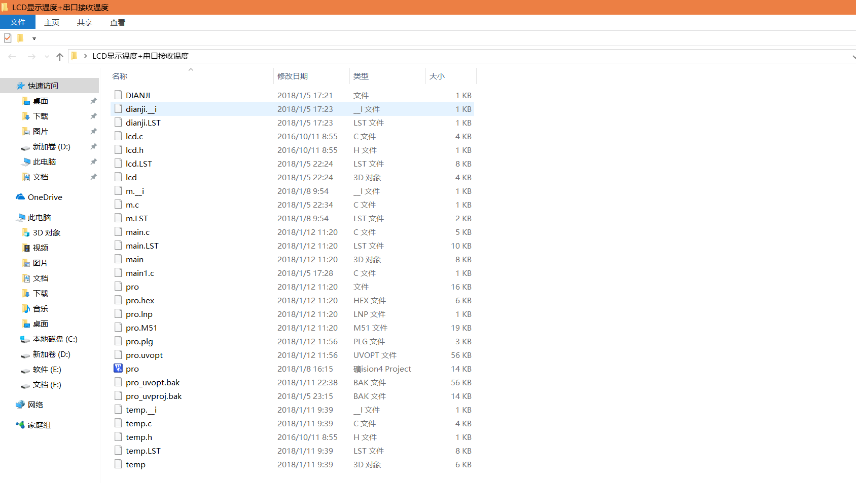This screenshot has width=856, height=483.
Task: Sort by 大小 column header
Action: point(437,76)
